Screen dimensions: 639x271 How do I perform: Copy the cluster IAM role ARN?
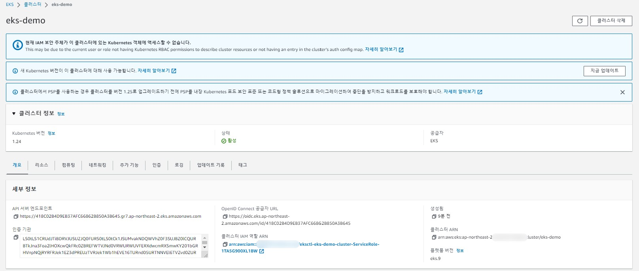[x=225, y=245]
